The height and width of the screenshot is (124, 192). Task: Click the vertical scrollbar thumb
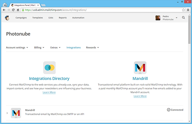pos(189,30)
